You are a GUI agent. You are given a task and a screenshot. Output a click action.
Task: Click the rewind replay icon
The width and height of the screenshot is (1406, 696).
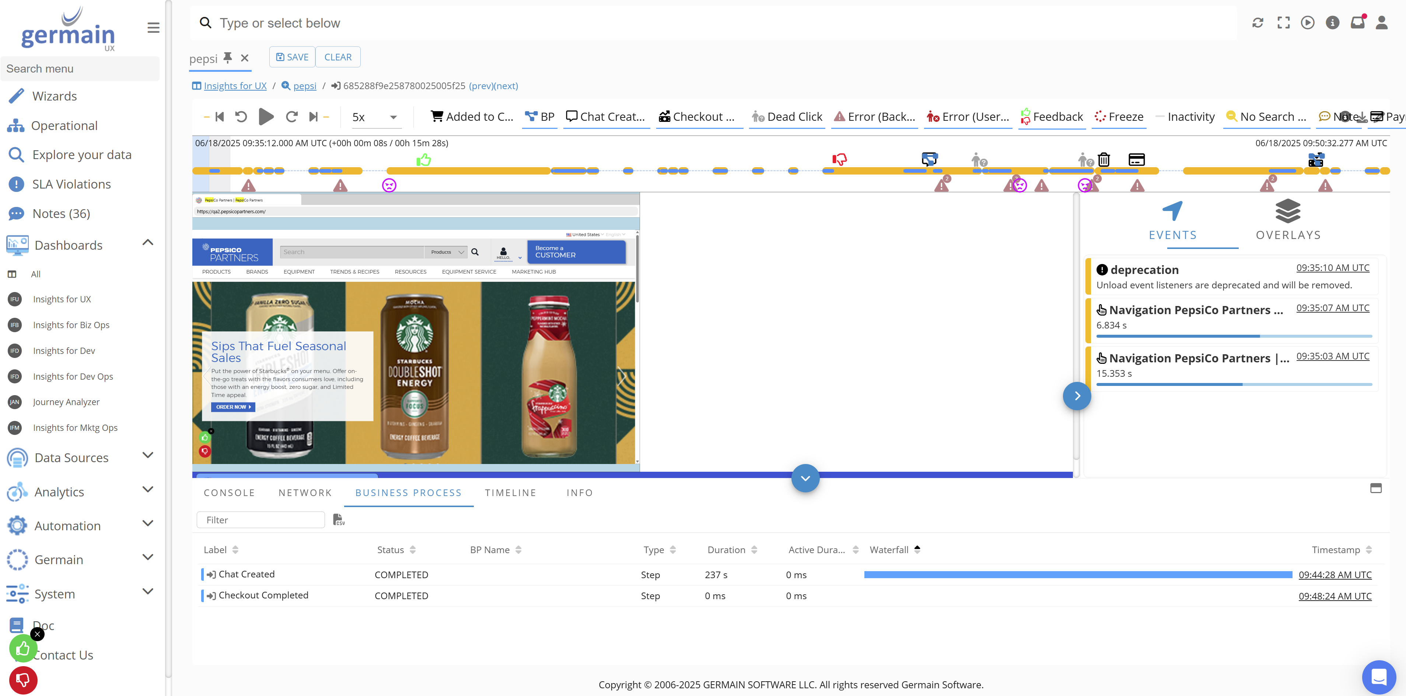coord(241,117)
